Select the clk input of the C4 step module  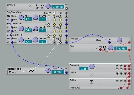pyautogui.click(x=49, y=35)
